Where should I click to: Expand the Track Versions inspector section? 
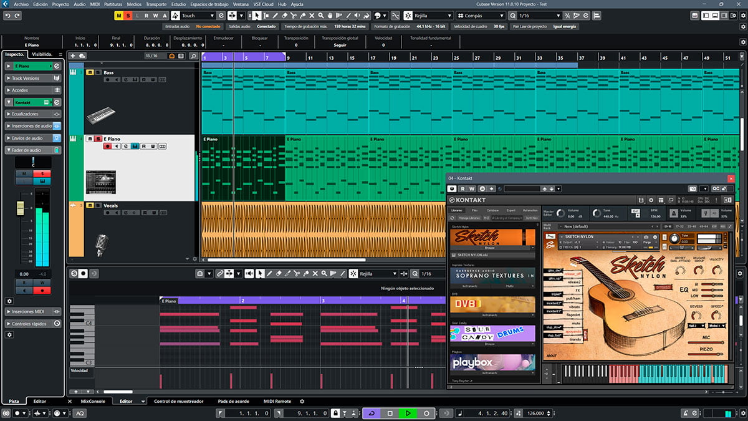(33, 78)
